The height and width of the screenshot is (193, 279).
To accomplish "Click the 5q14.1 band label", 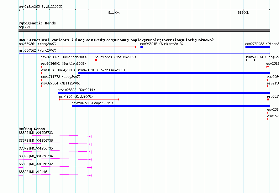I will [24, 27].
